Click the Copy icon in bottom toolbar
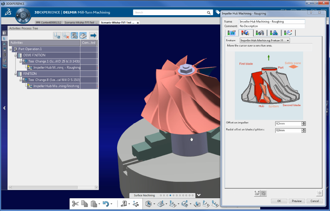The width and height of the screenshot is (330, 211). [x=84, y=204]
